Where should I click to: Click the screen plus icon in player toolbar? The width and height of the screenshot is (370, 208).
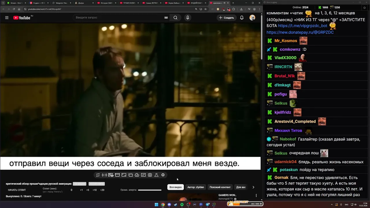(x=143, y=175)
